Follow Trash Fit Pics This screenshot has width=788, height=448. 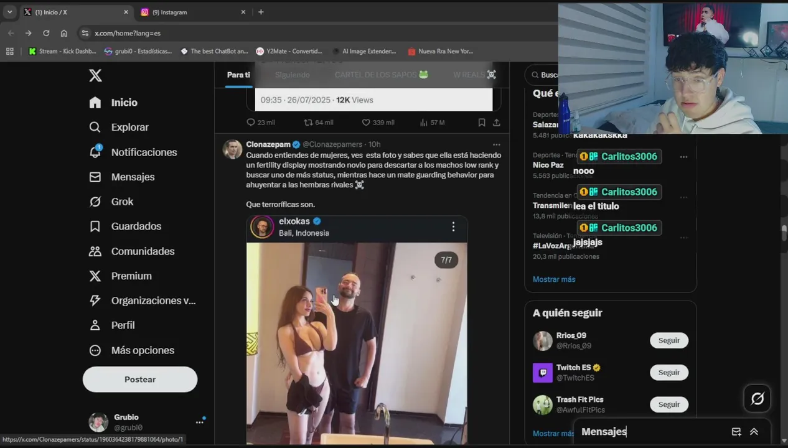pyautogui.click(x=669, y=404)
